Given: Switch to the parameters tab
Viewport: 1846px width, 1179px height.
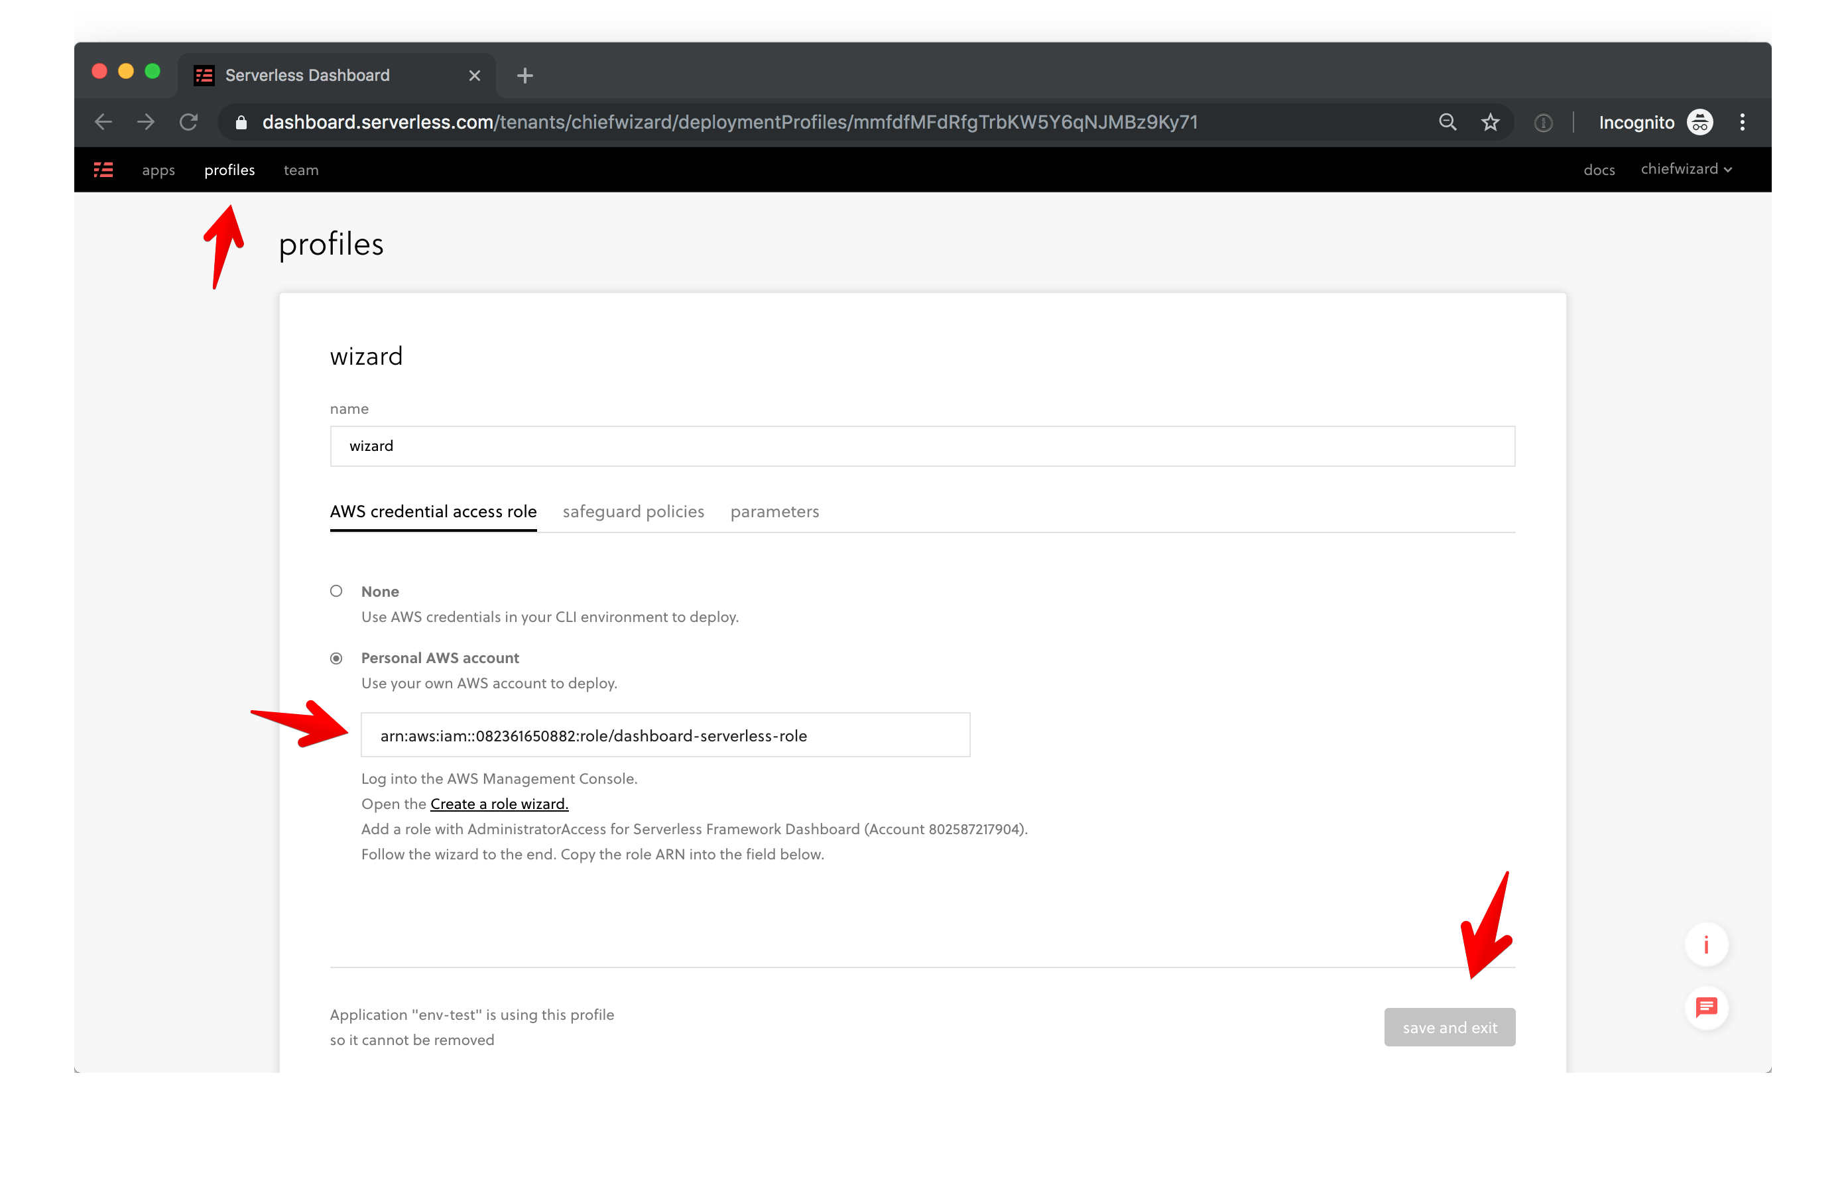Looking at the screenshot, I should 774,511.
